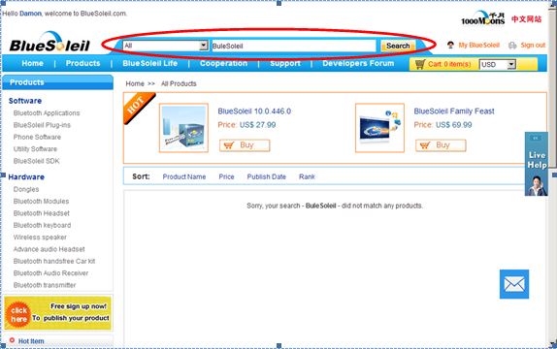Sort results by Product Name
The height and width of the screenshot is (349, 557).
tap(184, 176)
